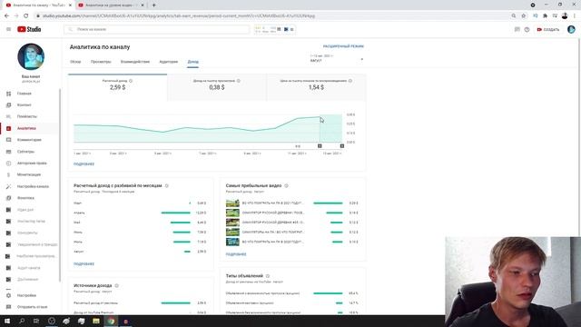Open Конкуренты in the sidebar

point(27,233)
